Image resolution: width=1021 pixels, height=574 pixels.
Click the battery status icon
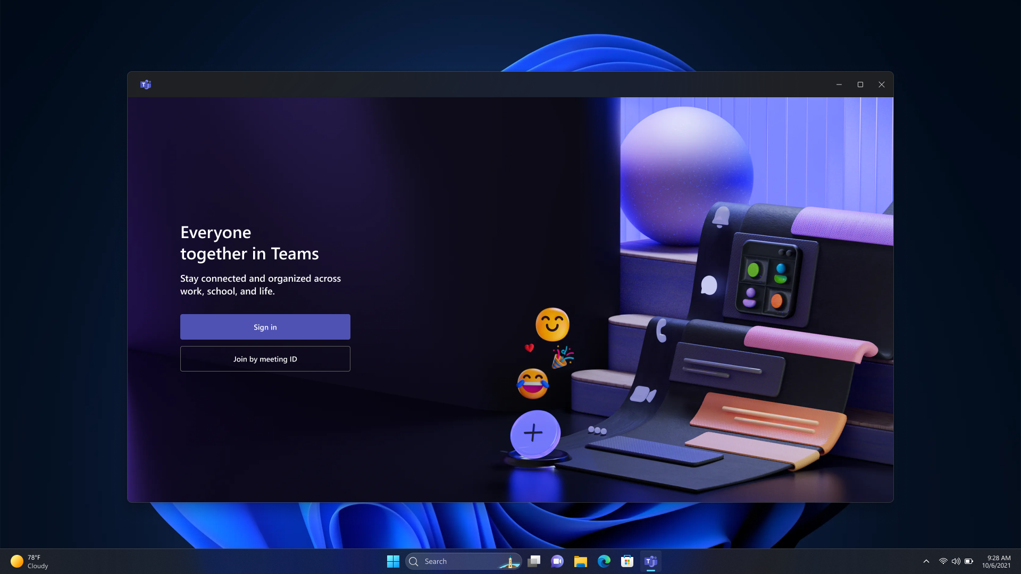[x=969, y=561]
